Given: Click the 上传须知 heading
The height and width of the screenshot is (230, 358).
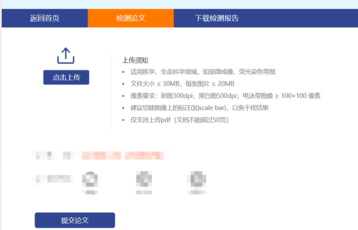Looking at the screenshot, I should (x=135, y=60).
